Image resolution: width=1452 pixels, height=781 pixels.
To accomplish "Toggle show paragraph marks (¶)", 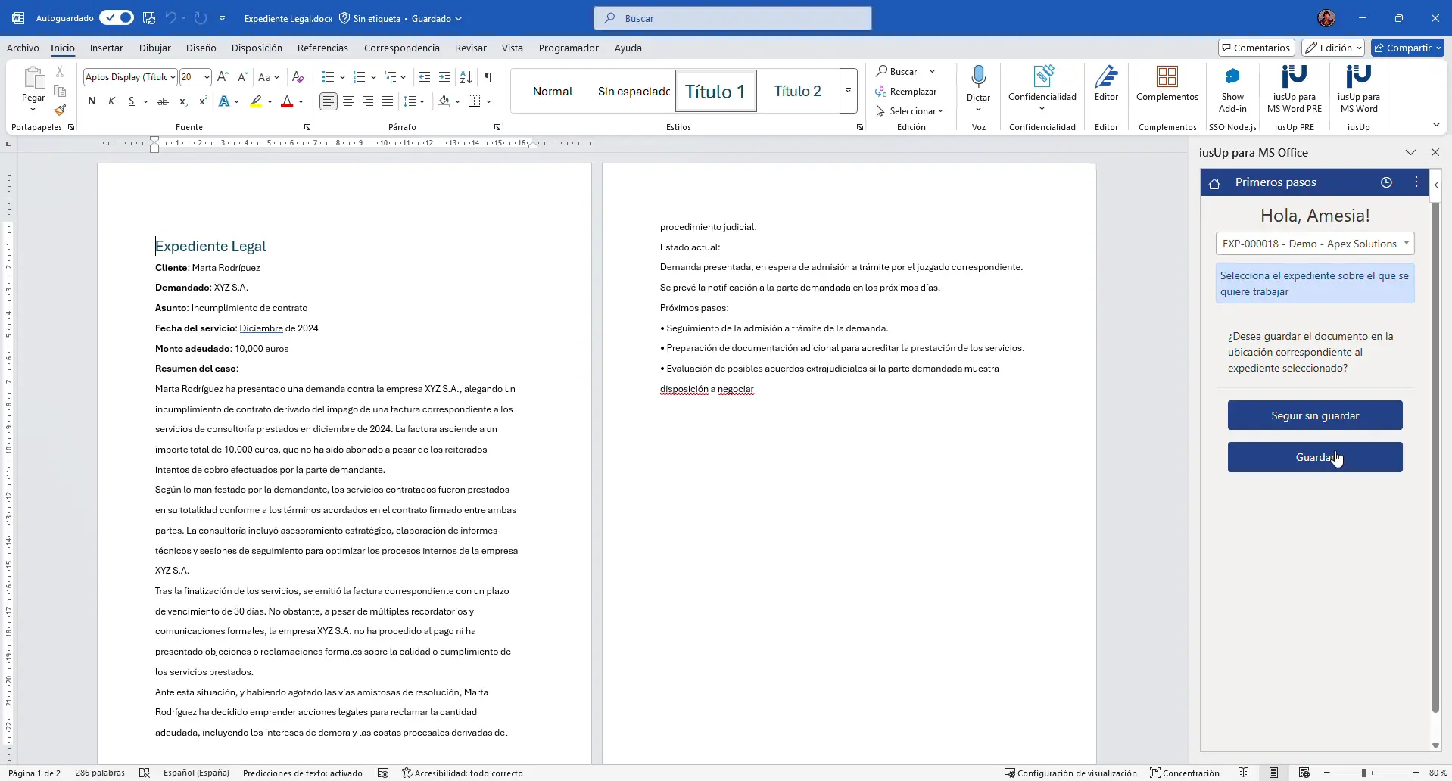I will coord(488,77).
